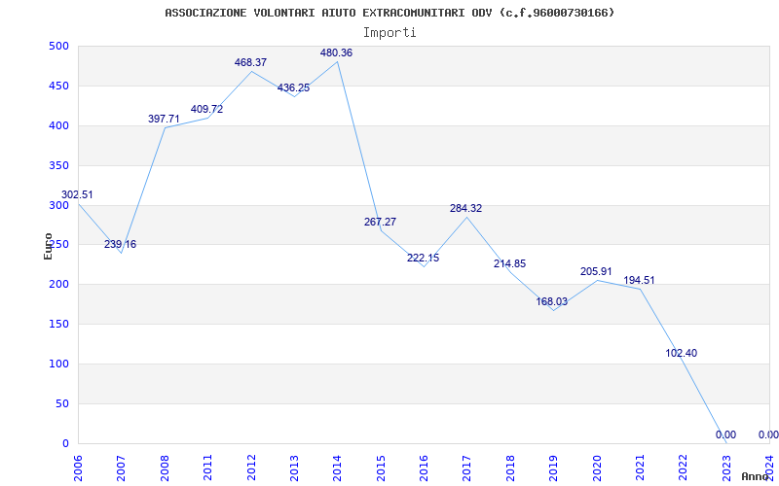Select the 284.32 data label
The width and height of the screenshot is (779, 486).
pos(466,208)
